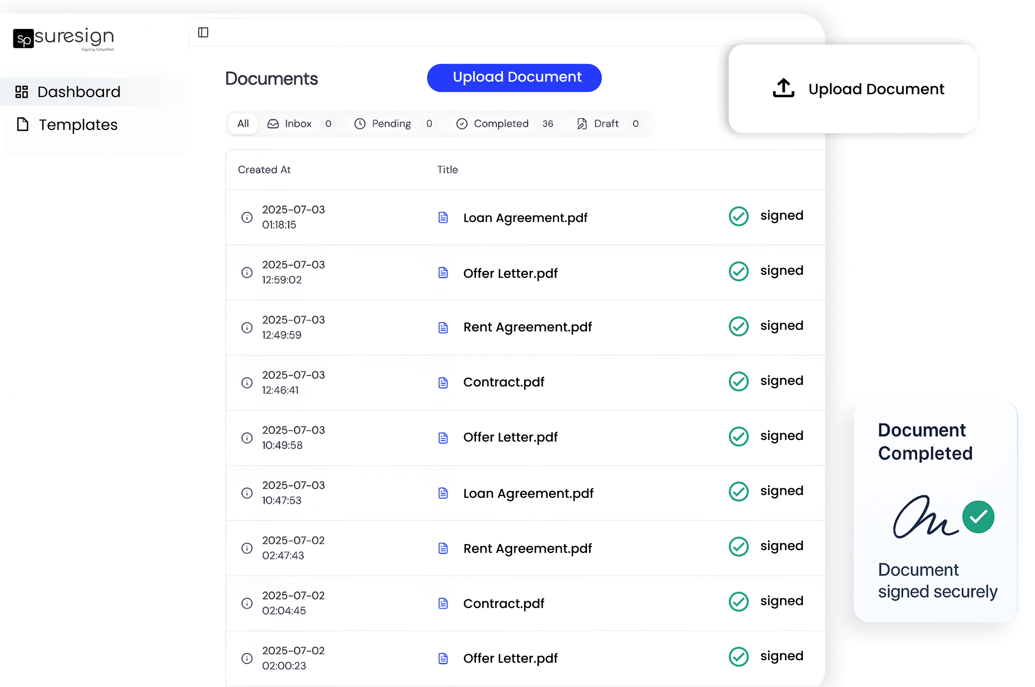Image resolution: width=1035 pixels, height=687 pixels.
Task: Open Templates from sidebar
Action: (78, 124)
